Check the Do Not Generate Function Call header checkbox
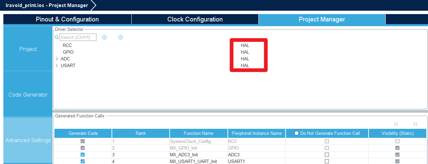Viewport: 428px width, 164px height. pos(297,133)
